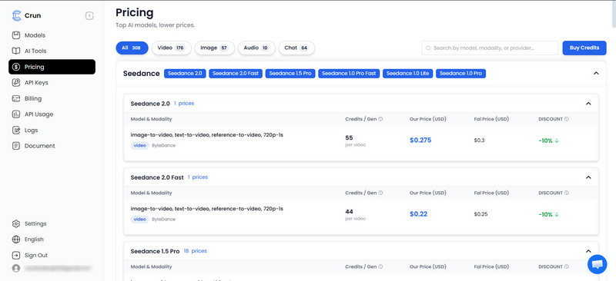Select the Chat 64 filter tab
The width and height of the screenshot is (616, 281).
tap(296, 48)
